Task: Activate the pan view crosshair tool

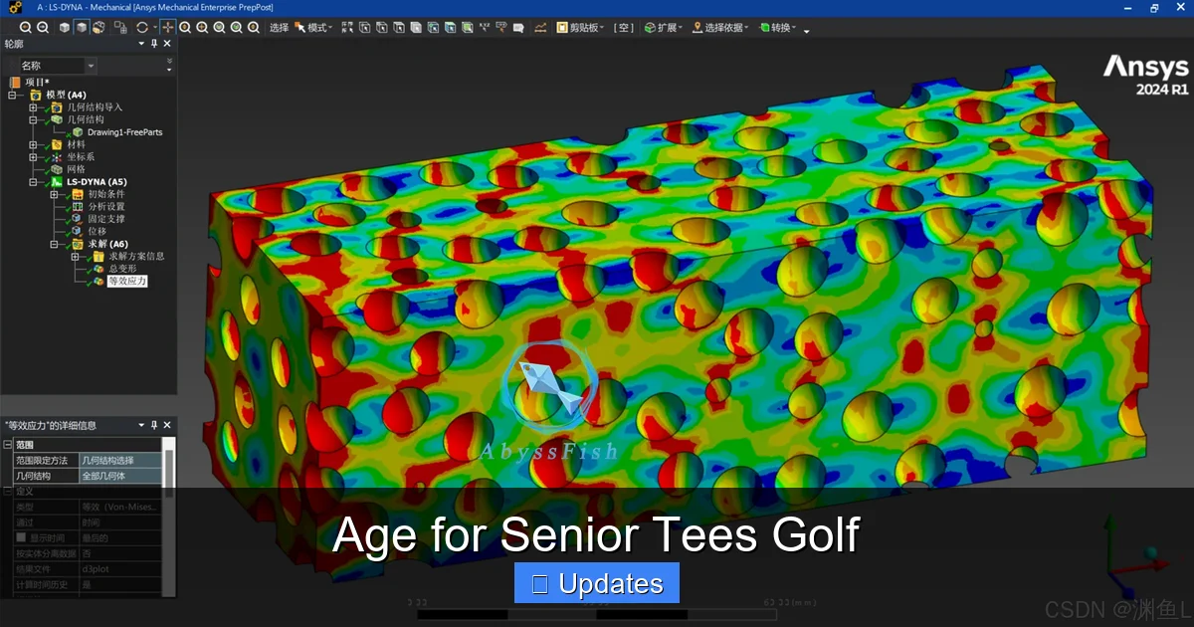Action: pyautogui.click(x=168, y=28)
